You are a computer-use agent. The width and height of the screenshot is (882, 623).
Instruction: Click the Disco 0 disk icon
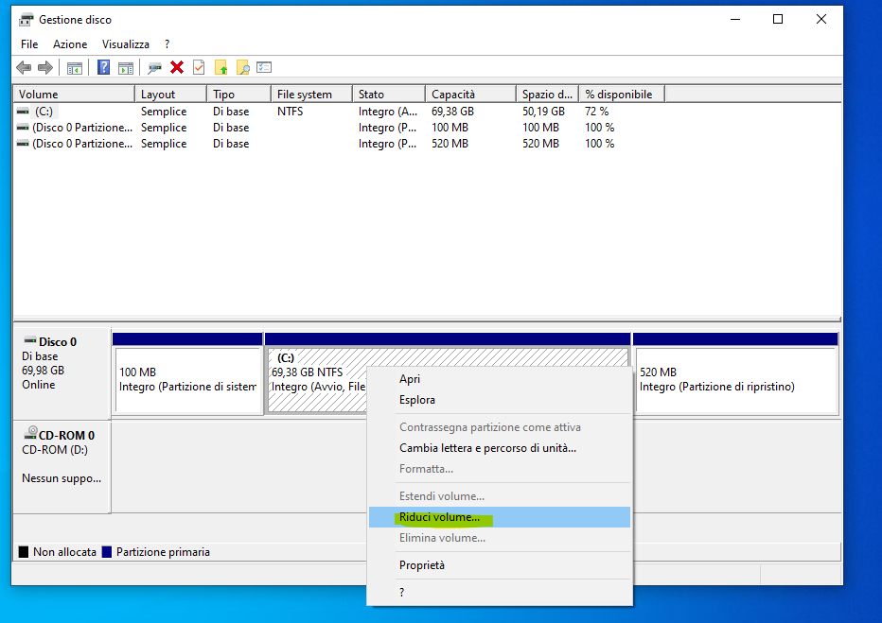[30, 340]
